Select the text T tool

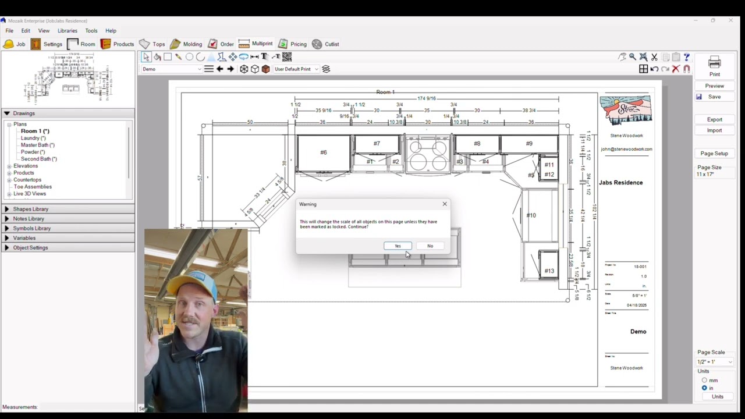coord(264,56)
